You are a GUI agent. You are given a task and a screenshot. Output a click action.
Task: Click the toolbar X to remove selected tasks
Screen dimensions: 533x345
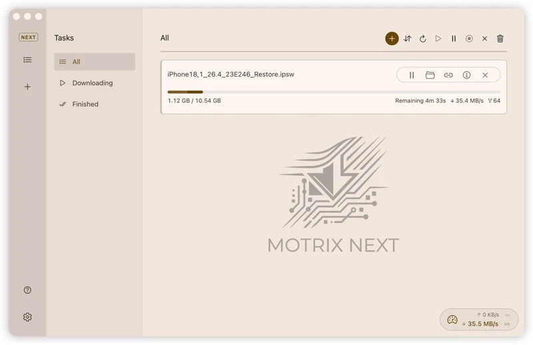click(484, 39)
